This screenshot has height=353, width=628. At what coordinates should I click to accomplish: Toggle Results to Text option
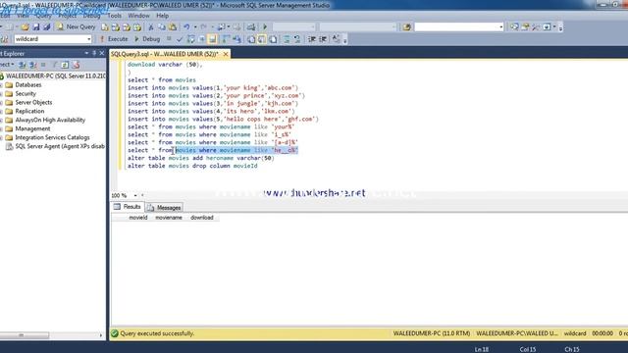point(251,39)
